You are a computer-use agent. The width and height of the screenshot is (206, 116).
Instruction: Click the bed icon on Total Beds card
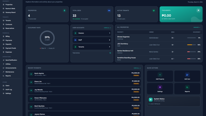click(x=109, y=11)
